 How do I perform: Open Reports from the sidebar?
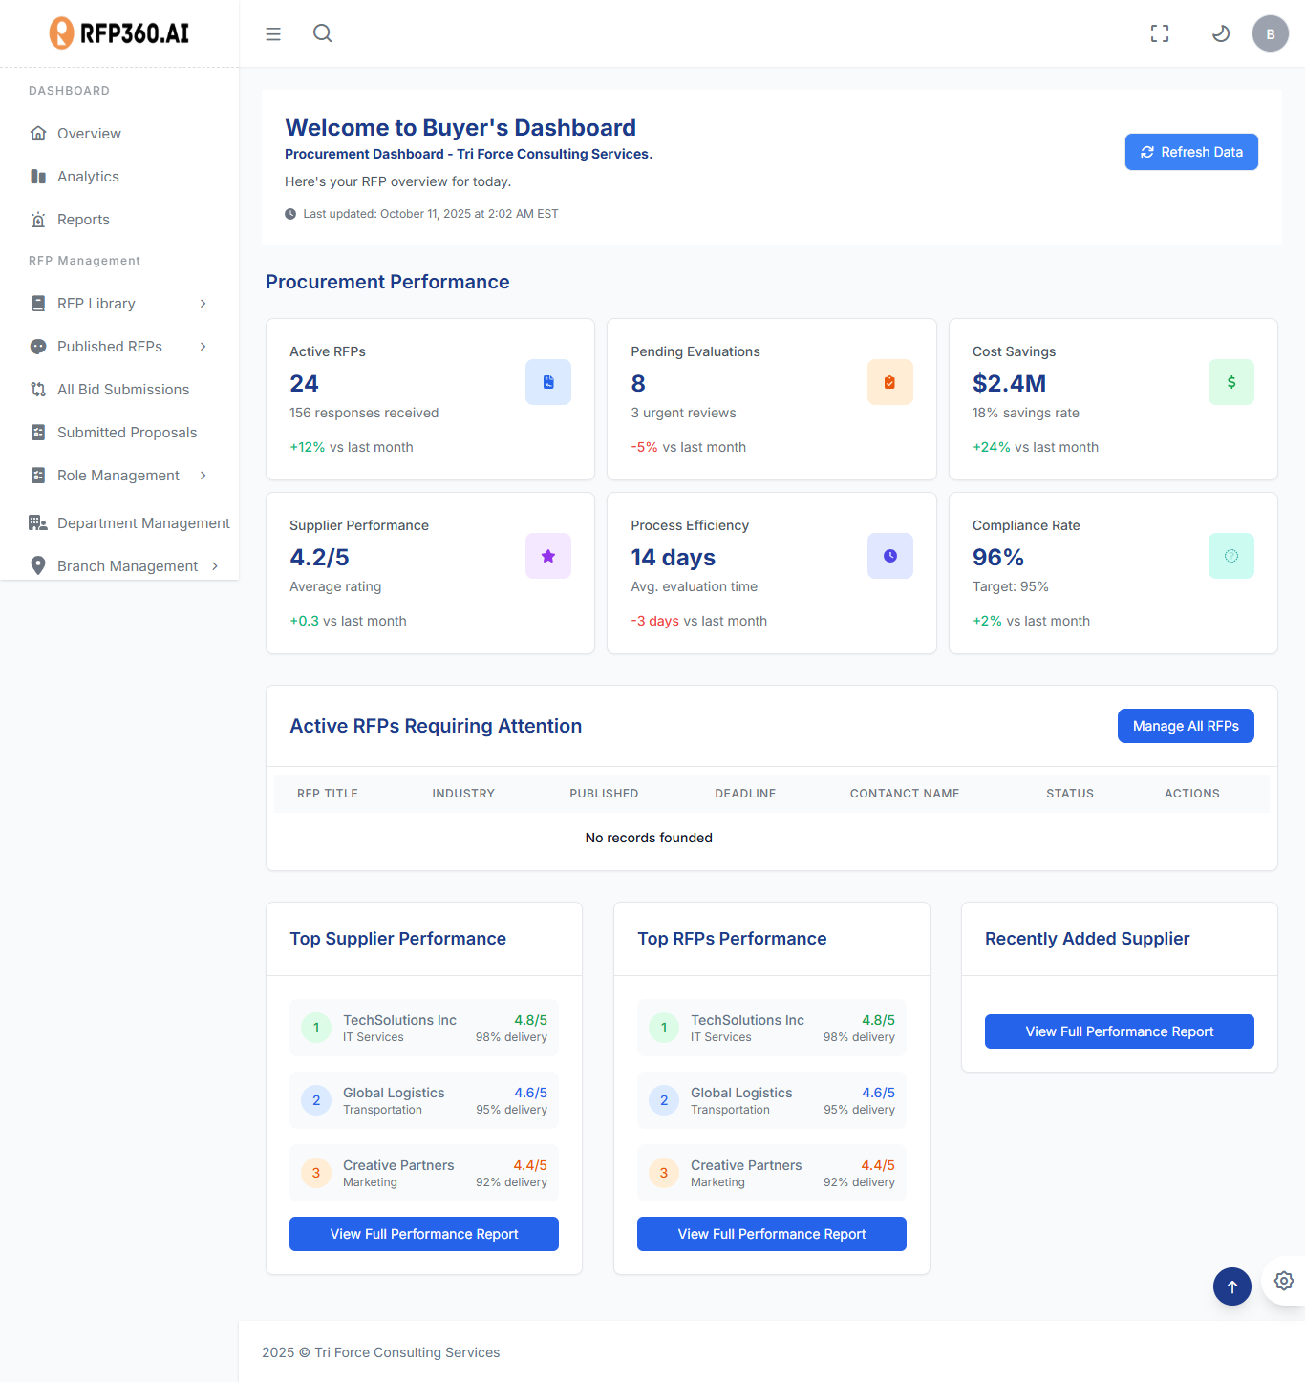tap(83, 220)
